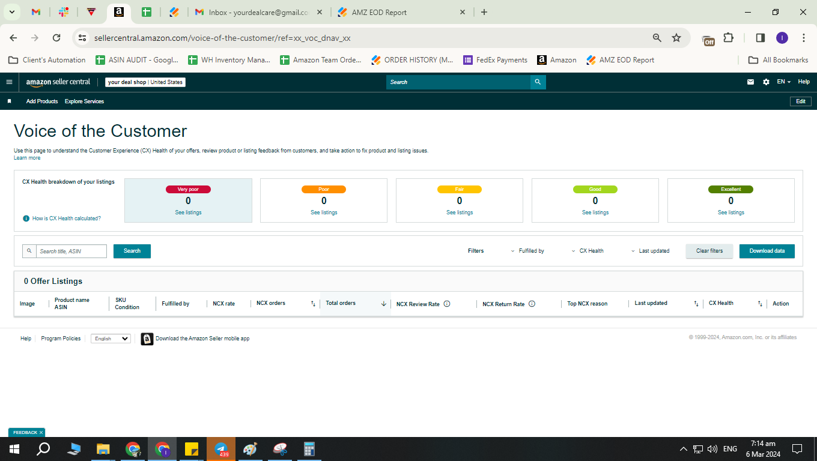Click Help link in the header
This screenshot has height=461, width=817.
pos(804,82)
